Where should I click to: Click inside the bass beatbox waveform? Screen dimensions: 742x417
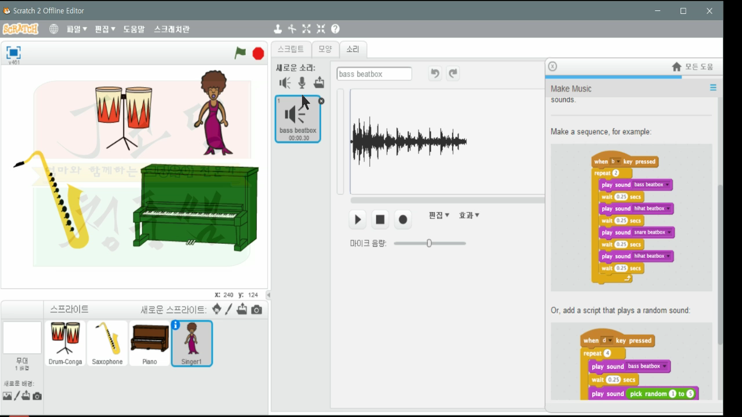(x=409, y=141)
